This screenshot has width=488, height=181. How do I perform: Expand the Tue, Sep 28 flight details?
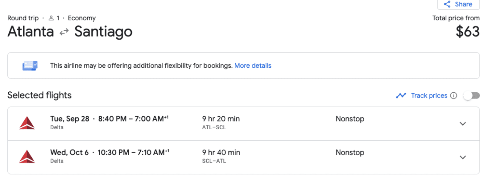tap(463, 124)
